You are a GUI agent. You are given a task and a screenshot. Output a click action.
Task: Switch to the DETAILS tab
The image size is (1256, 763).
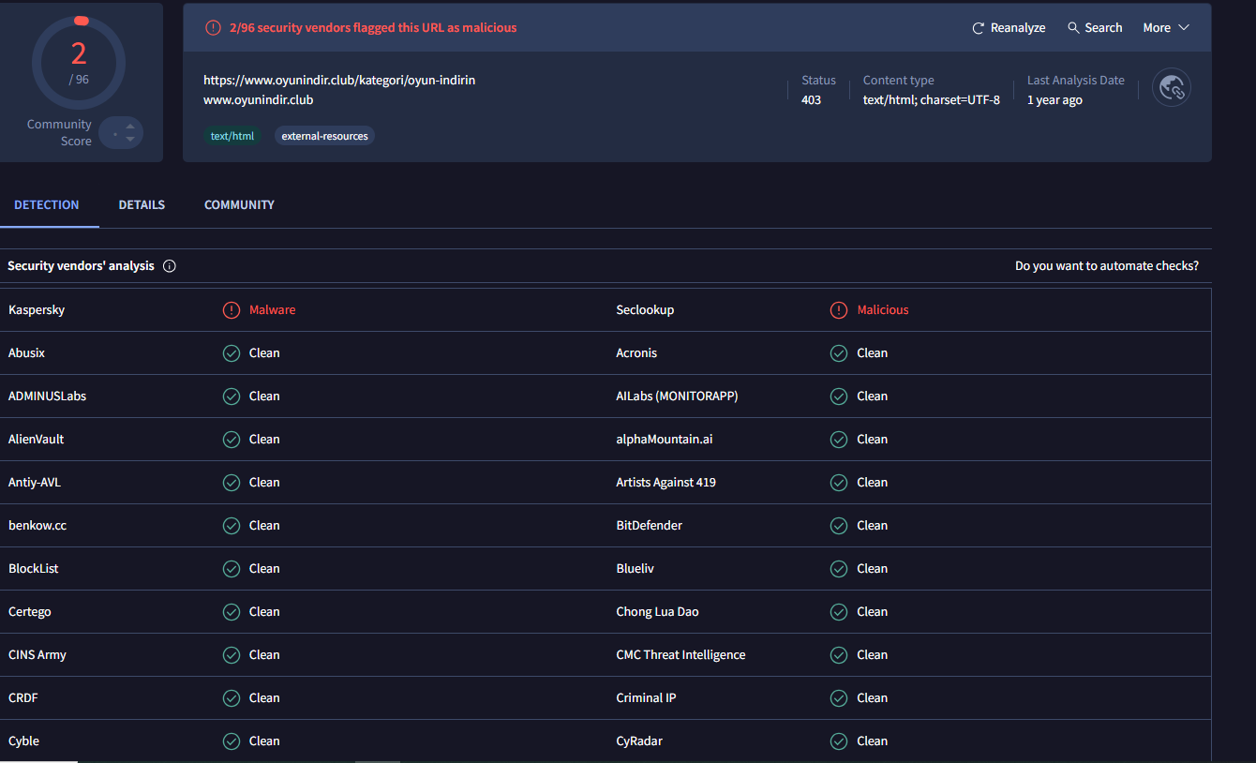tap(142, 205)
